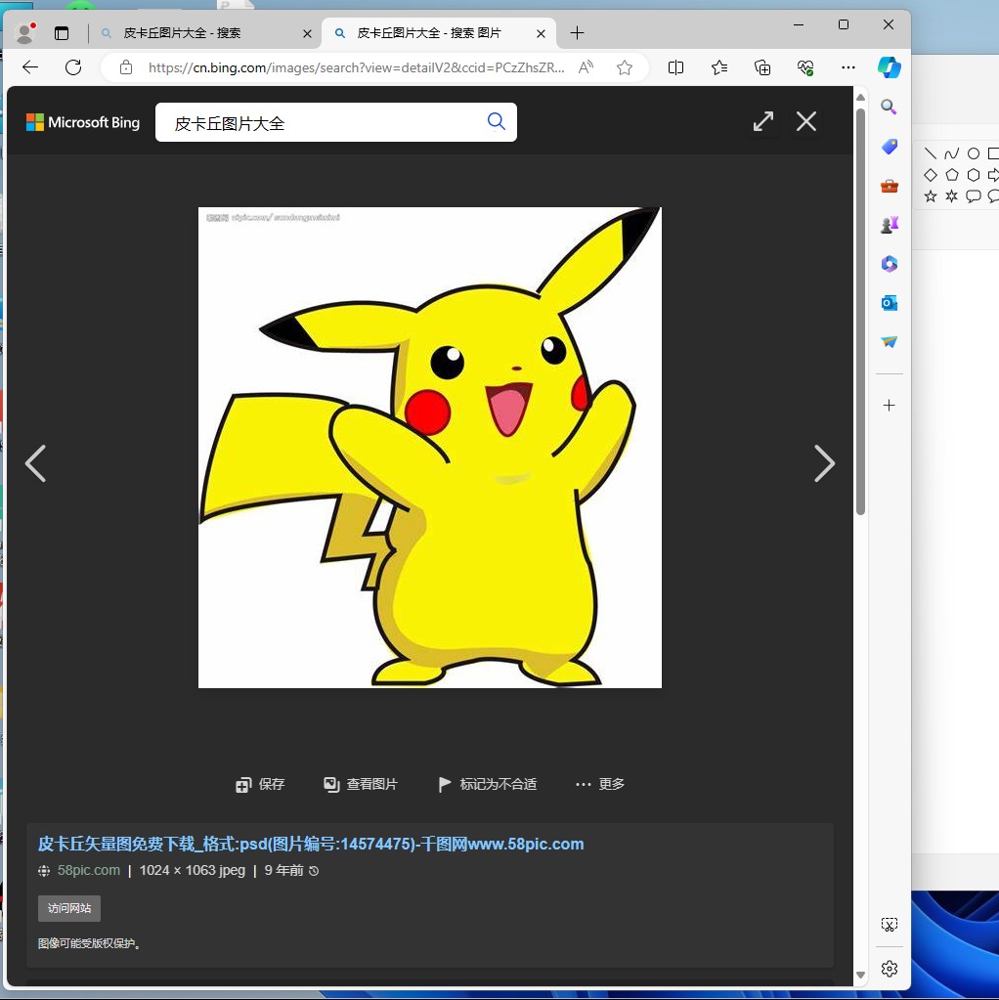The width and height of the screenshot is (999, 1000).
Task: Select curve shape in background window
Action: pos(951,153)
